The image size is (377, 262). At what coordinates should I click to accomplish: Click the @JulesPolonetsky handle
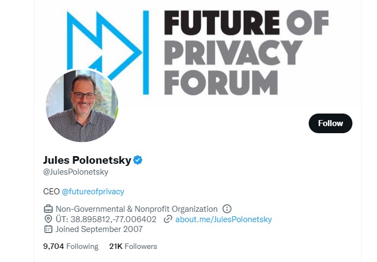pyautogui.click(x=75, y=172)
